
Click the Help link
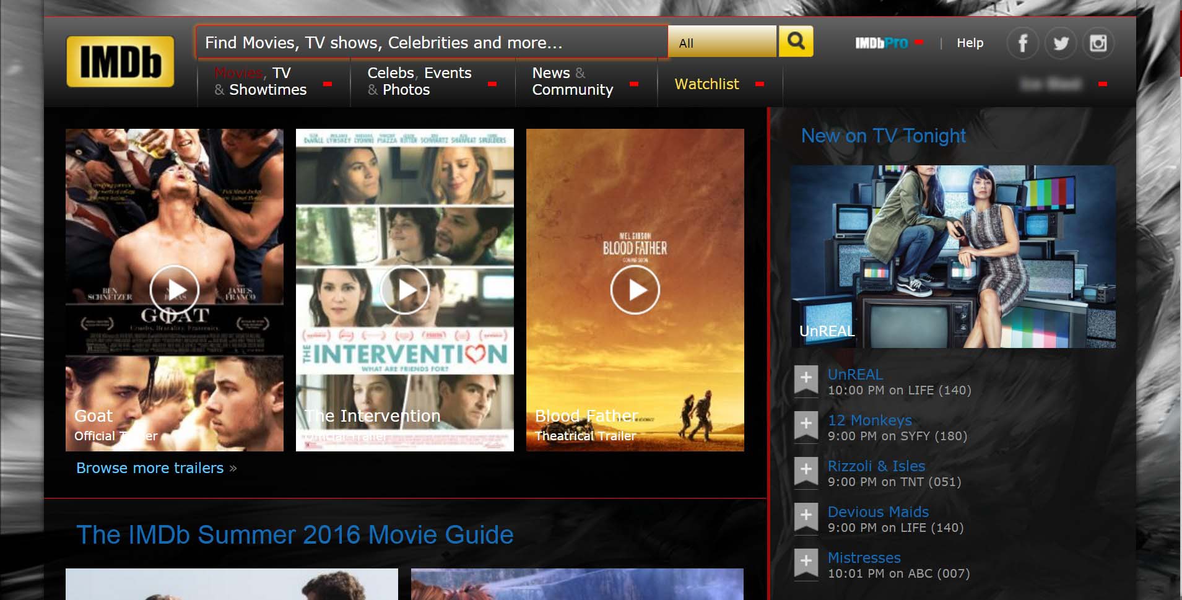pos(970,43)
